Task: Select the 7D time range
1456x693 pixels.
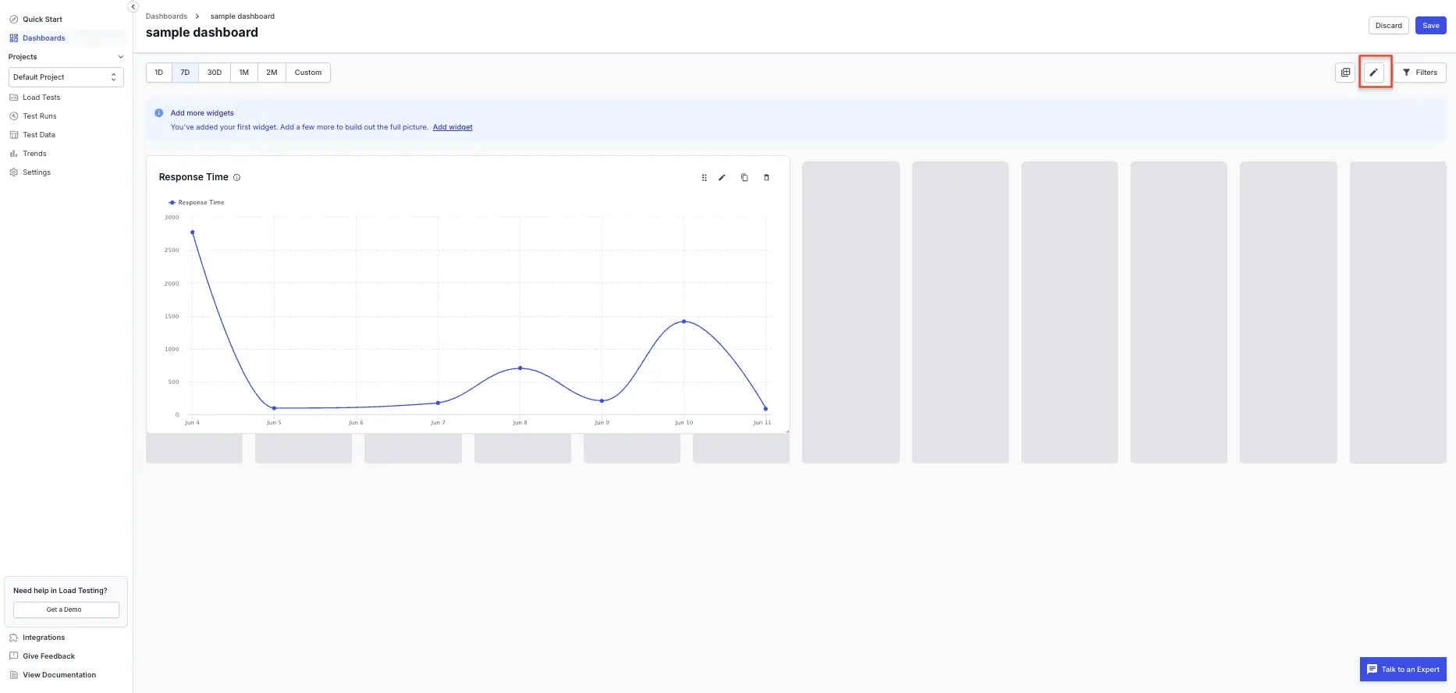Action: [x=185, y=73]
